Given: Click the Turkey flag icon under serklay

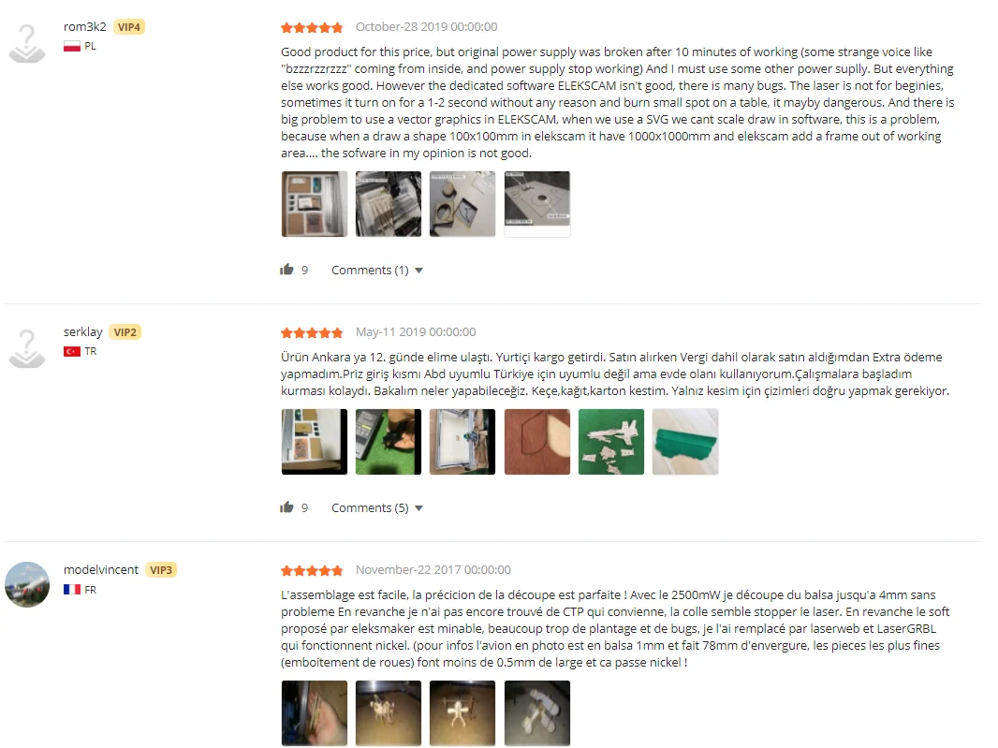Looking at the screenshot, I should (72, 351).
